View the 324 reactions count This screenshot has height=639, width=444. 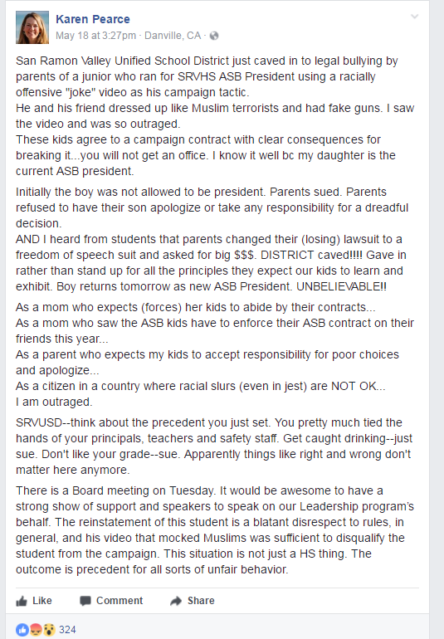point(67,630)
